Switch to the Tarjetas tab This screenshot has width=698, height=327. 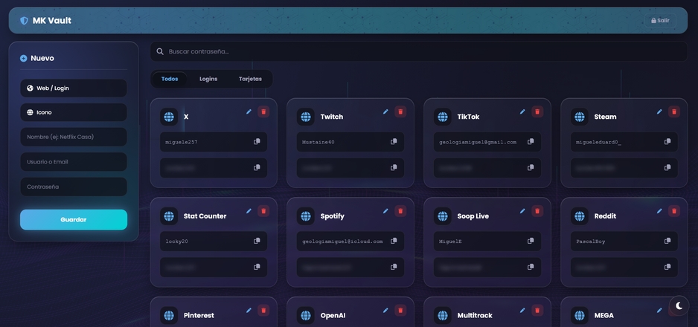pos(250,79)
